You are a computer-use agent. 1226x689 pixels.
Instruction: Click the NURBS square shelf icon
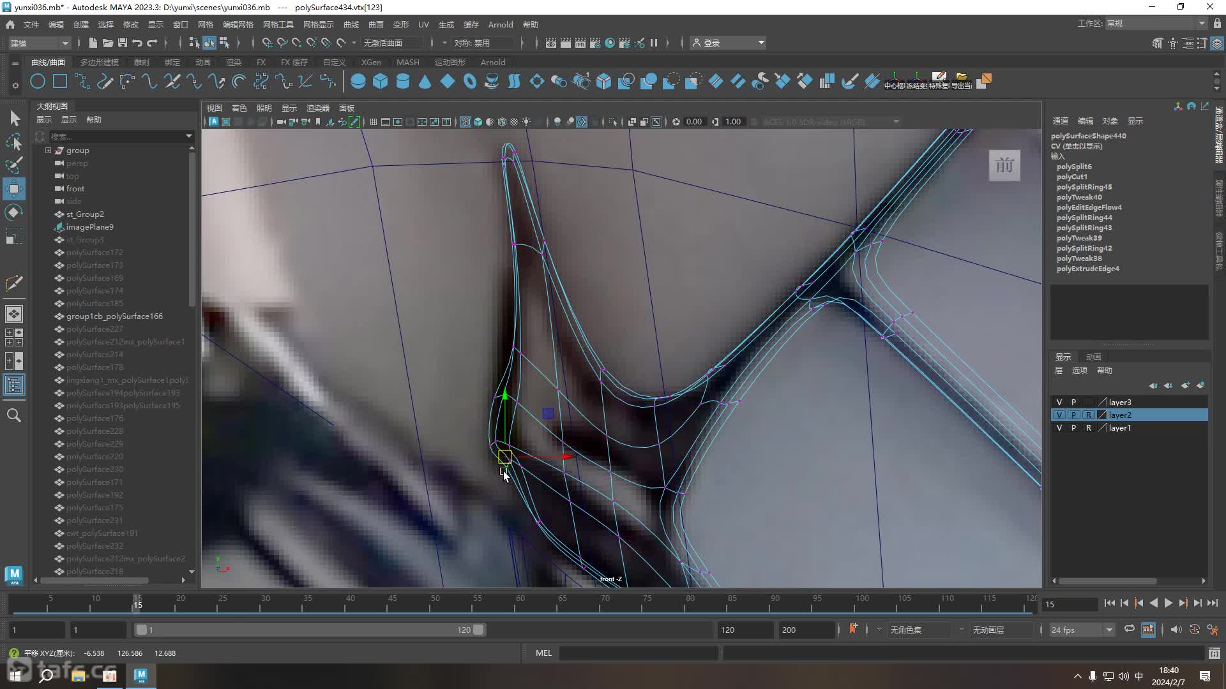[60, 82]
